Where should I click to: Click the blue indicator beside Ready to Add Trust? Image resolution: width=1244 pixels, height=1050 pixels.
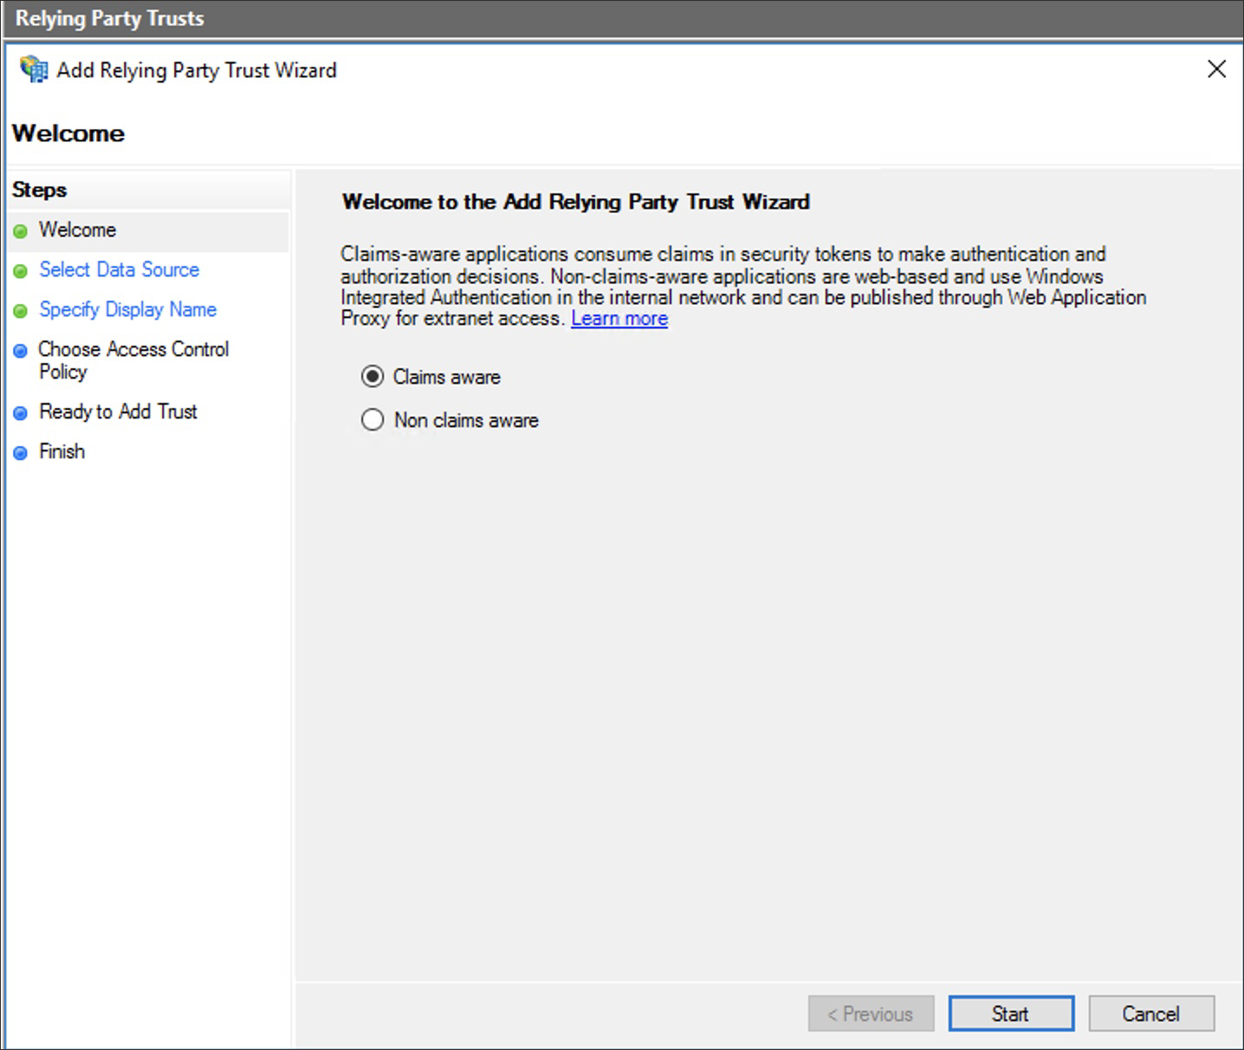click(x=20, y=412)
